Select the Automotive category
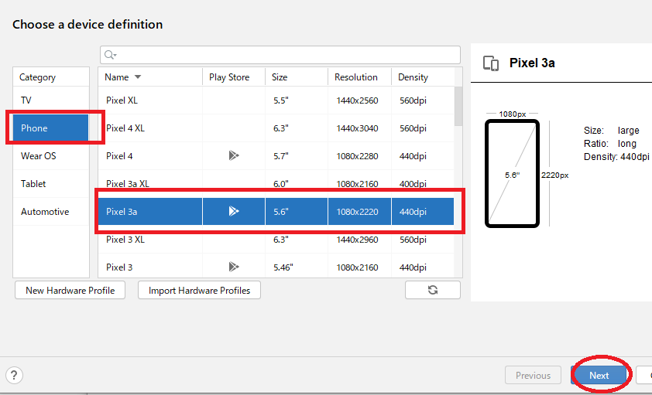 pyautogui.click(x=51, y=211)
